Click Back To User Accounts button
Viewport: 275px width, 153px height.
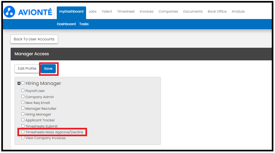[x=34, y=39]
